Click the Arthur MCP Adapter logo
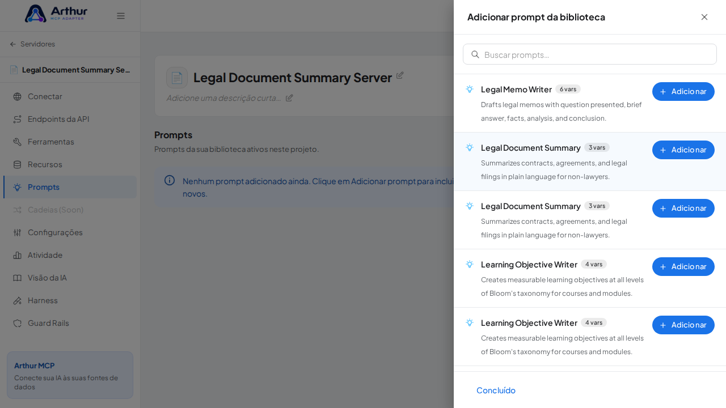Image resolution: width=726 pixels, height=408 pixels. [56, 14]
